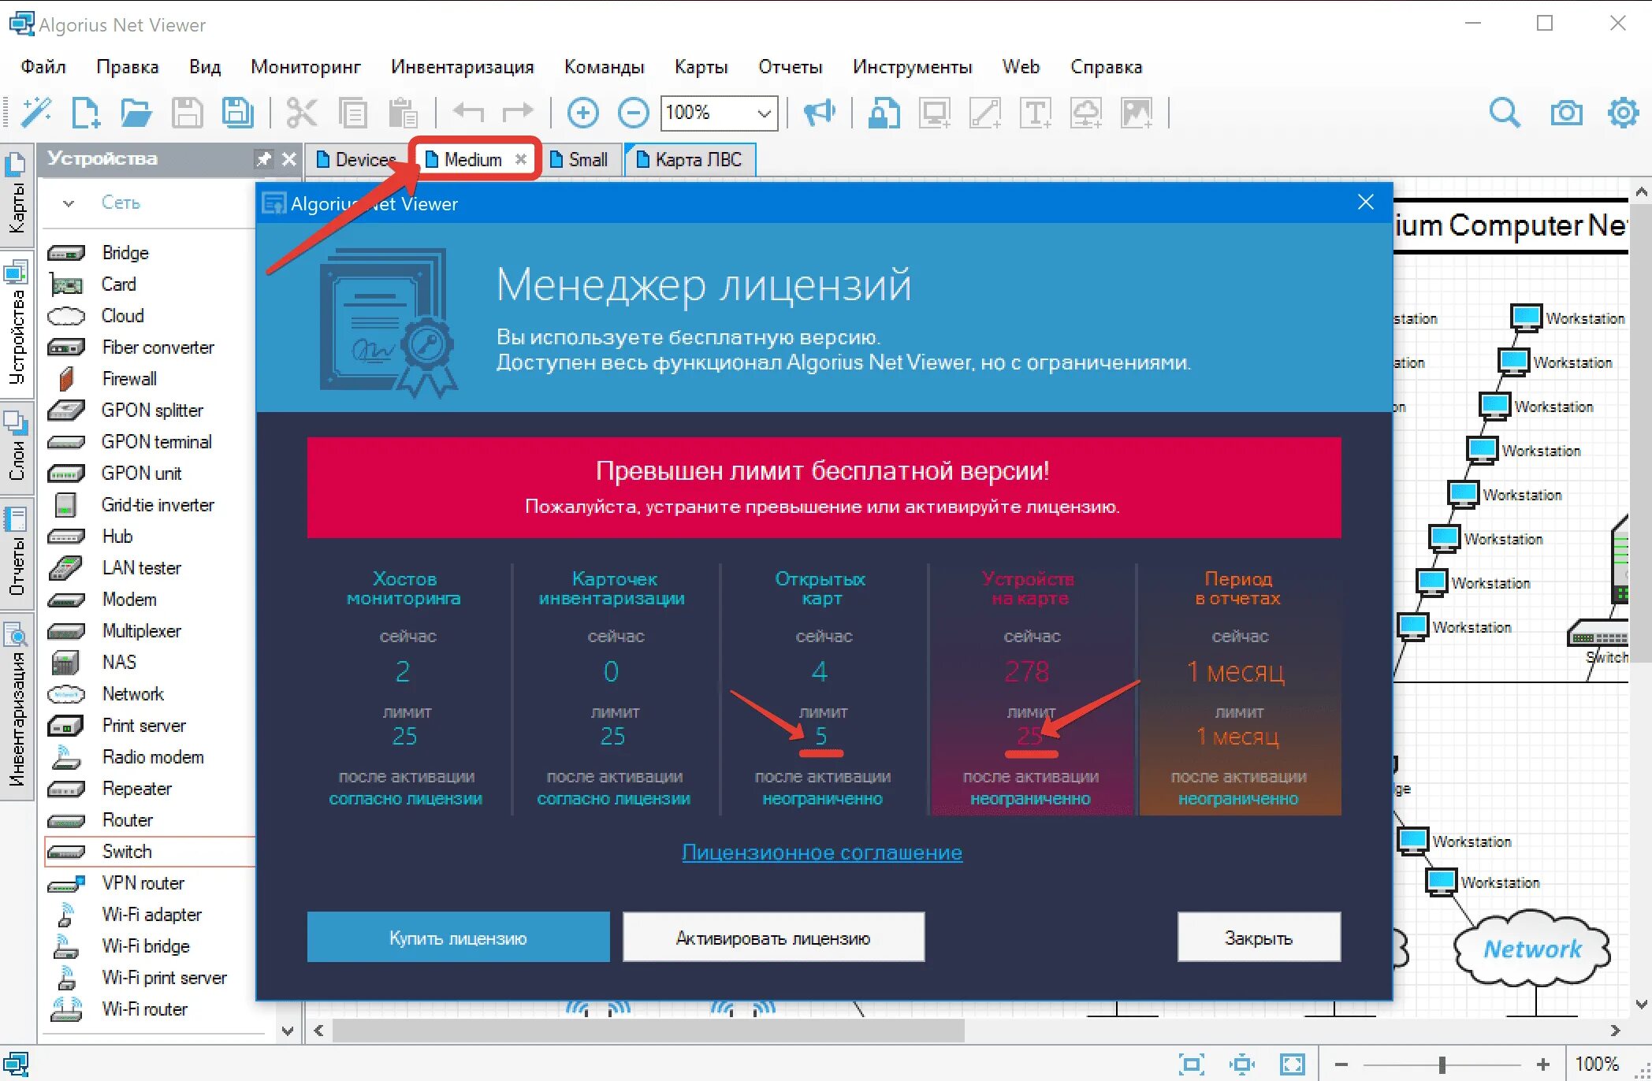Toggle pin on the devices panel
The height and width of the screenshot is (1081, 1652).
(263, 159)
